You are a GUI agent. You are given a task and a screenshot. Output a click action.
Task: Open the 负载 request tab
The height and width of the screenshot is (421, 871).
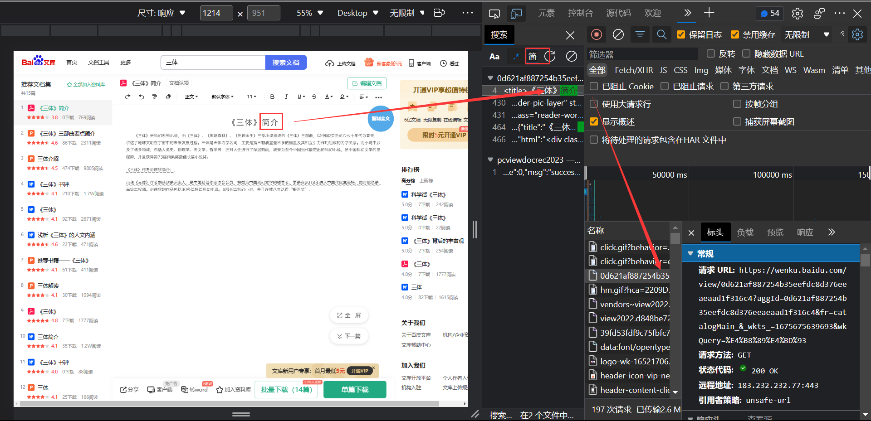[x=745, y=232]
